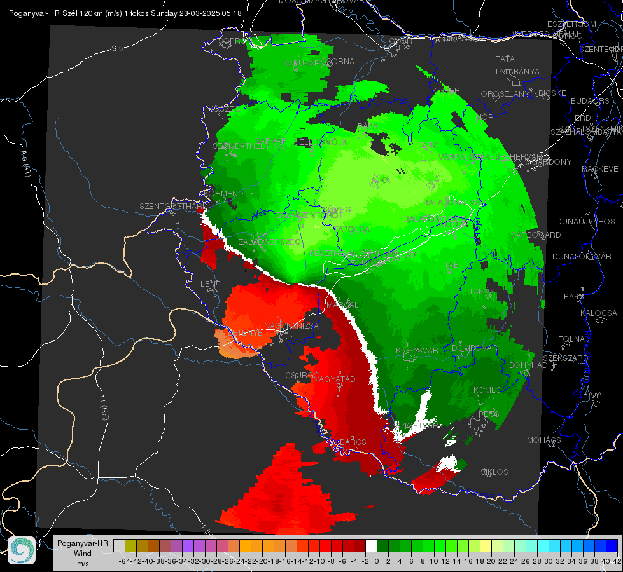
Task: Click the 11 (HR) road label
Action: pyautogui.click(x=104, y=407)
